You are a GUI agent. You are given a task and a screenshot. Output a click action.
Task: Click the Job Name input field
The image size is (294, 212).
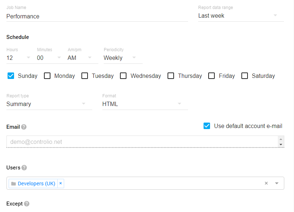pos(72,16)
